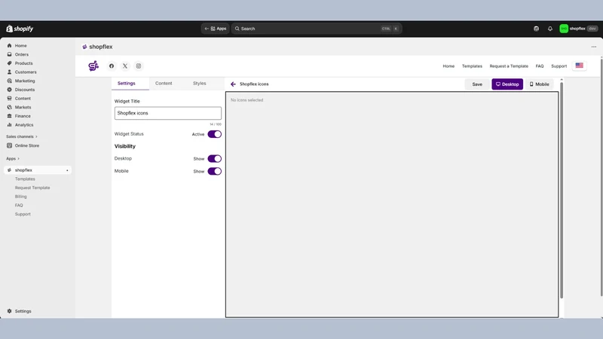The height and width of the screenshot is (339, 603).
Task: Click the Save button
Action: [x=477, y=84]
